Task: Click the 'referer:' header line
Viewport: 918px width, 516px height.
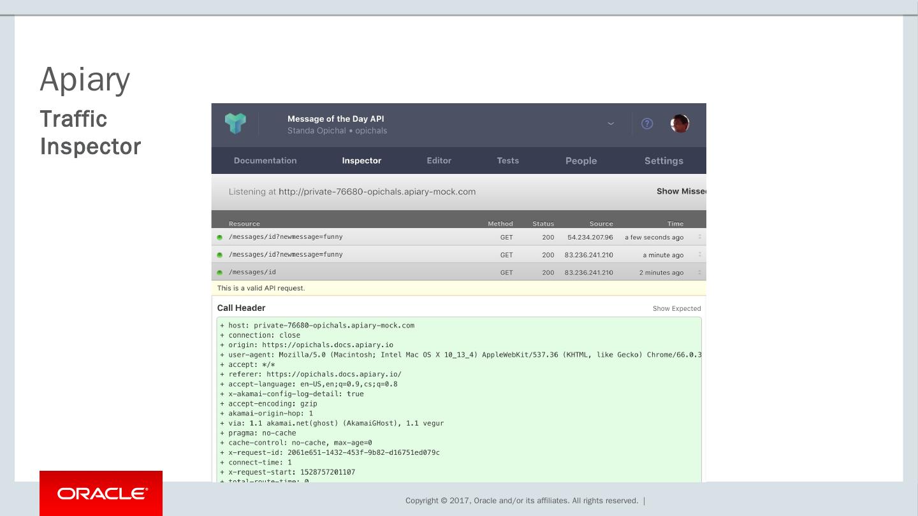Action: [311, 375]
